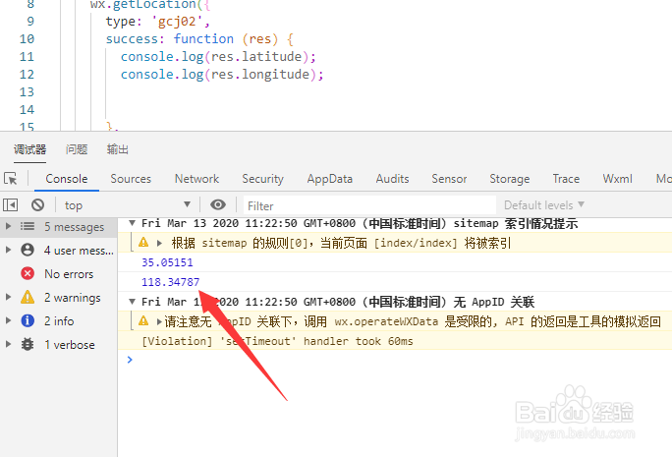Click code line number 12

(27, 74)
